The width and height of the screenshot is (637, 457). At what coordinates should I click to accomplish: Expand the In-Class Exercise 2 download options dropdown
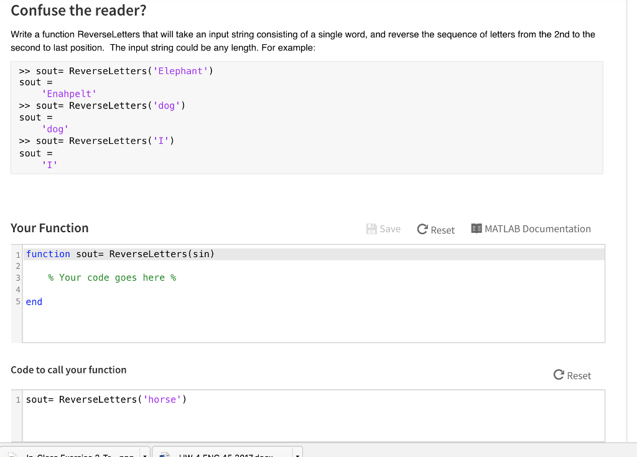[x=144, y=455]
